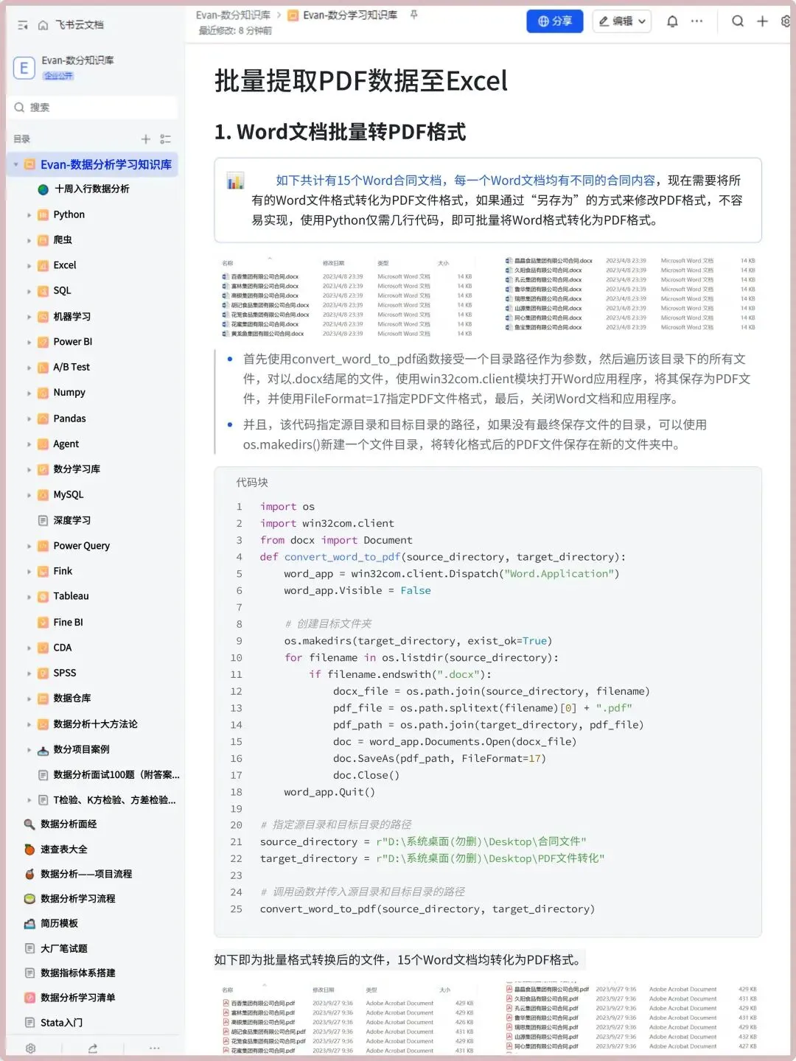Viewport: 796px width, 1061px height.
Task: Open 数据分析——项目流程 page
Action: [x=86, y=875]
